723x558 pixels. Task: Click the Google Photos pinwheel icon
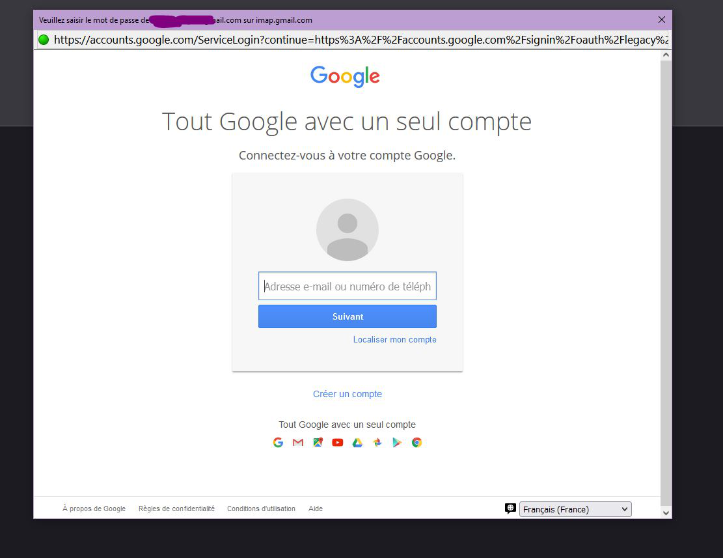coord(377,443)
